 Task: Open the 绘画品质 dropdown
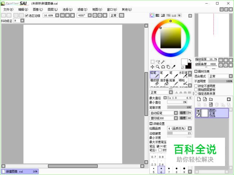point(190,128)
